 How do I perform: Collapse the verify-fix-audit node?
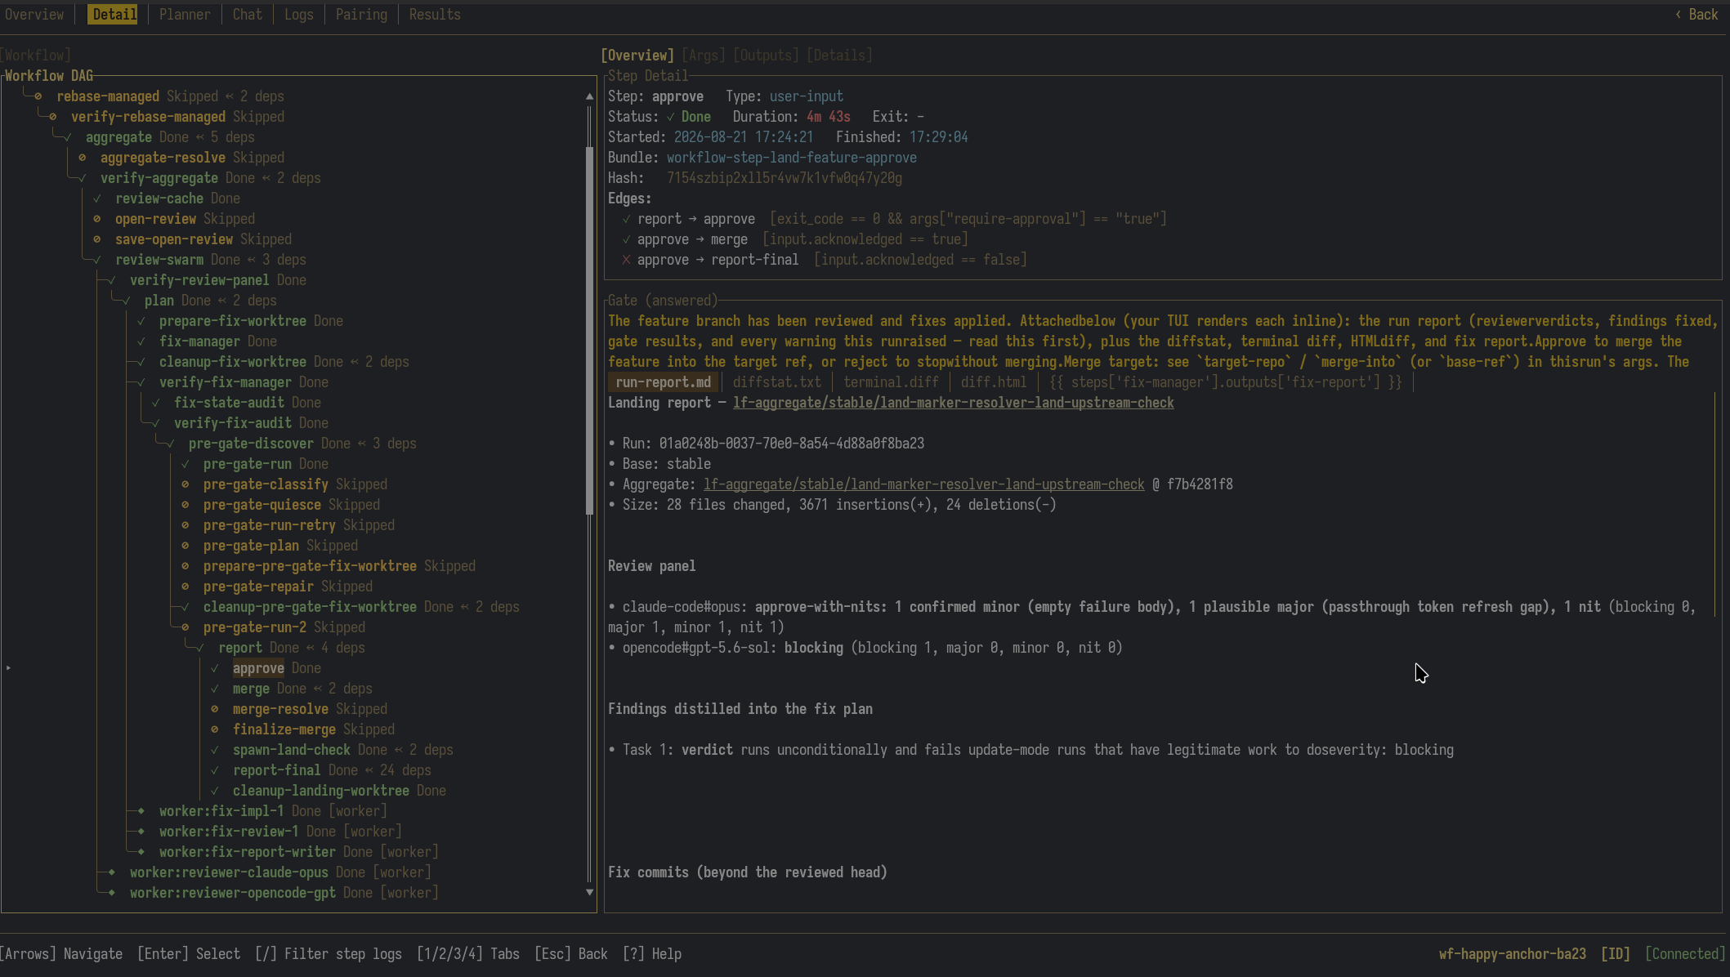pyautogui.click(x=156, y=423)
